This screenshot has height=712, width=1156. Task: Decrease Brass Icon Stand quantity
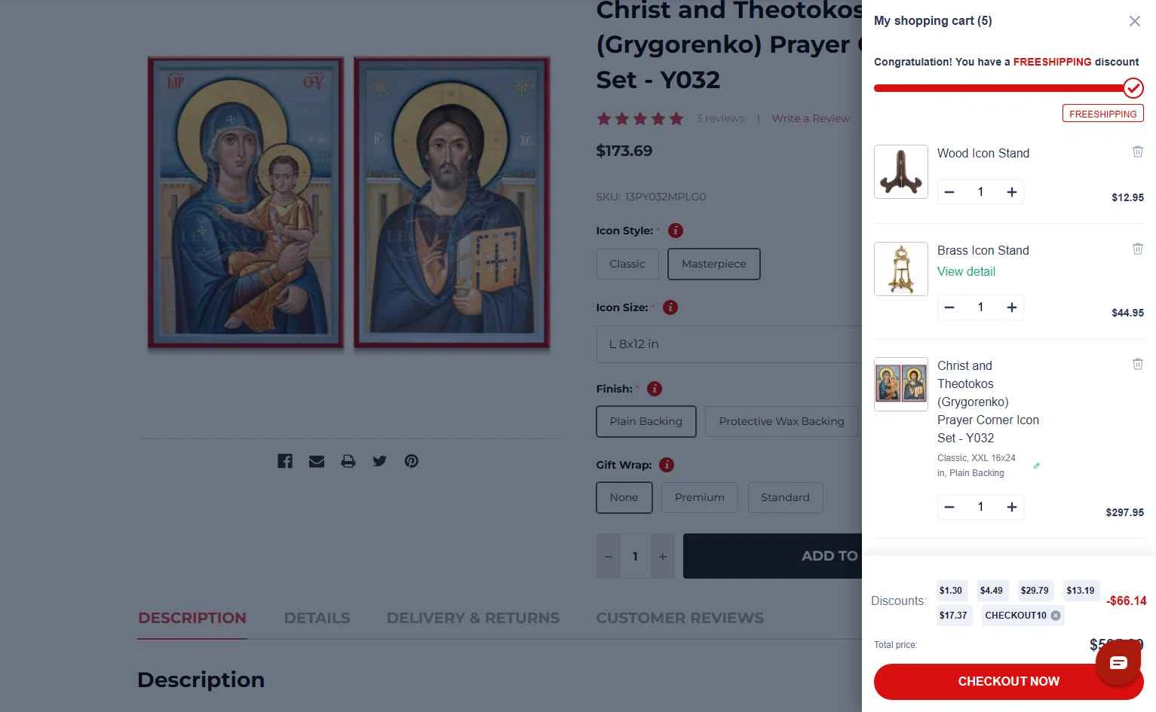tap(949, 307)
